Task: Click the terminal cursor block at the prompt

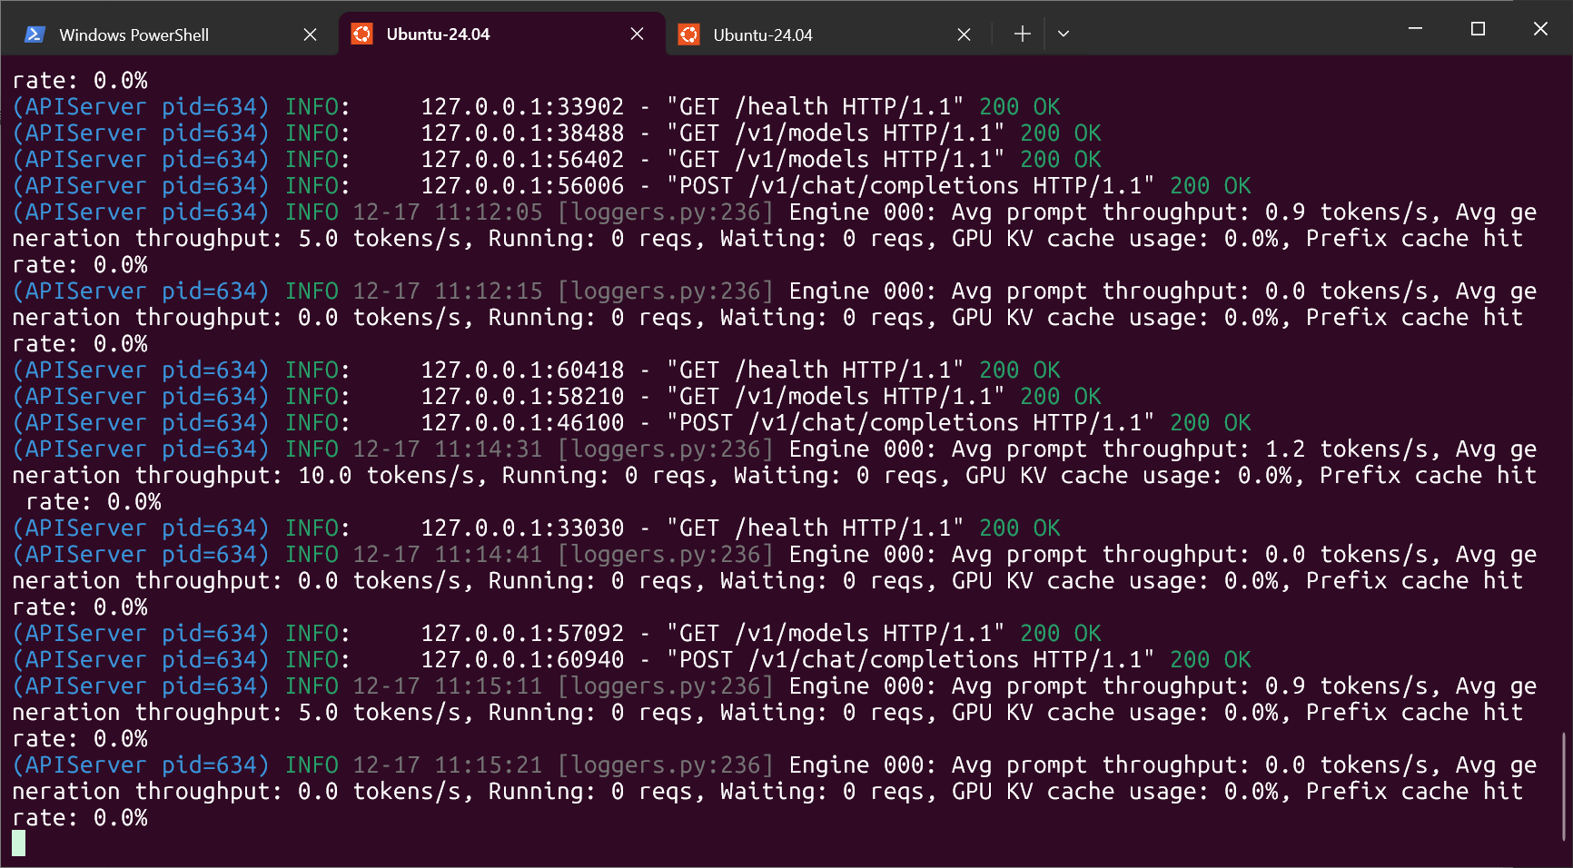Action: click(x=19, y=843)
